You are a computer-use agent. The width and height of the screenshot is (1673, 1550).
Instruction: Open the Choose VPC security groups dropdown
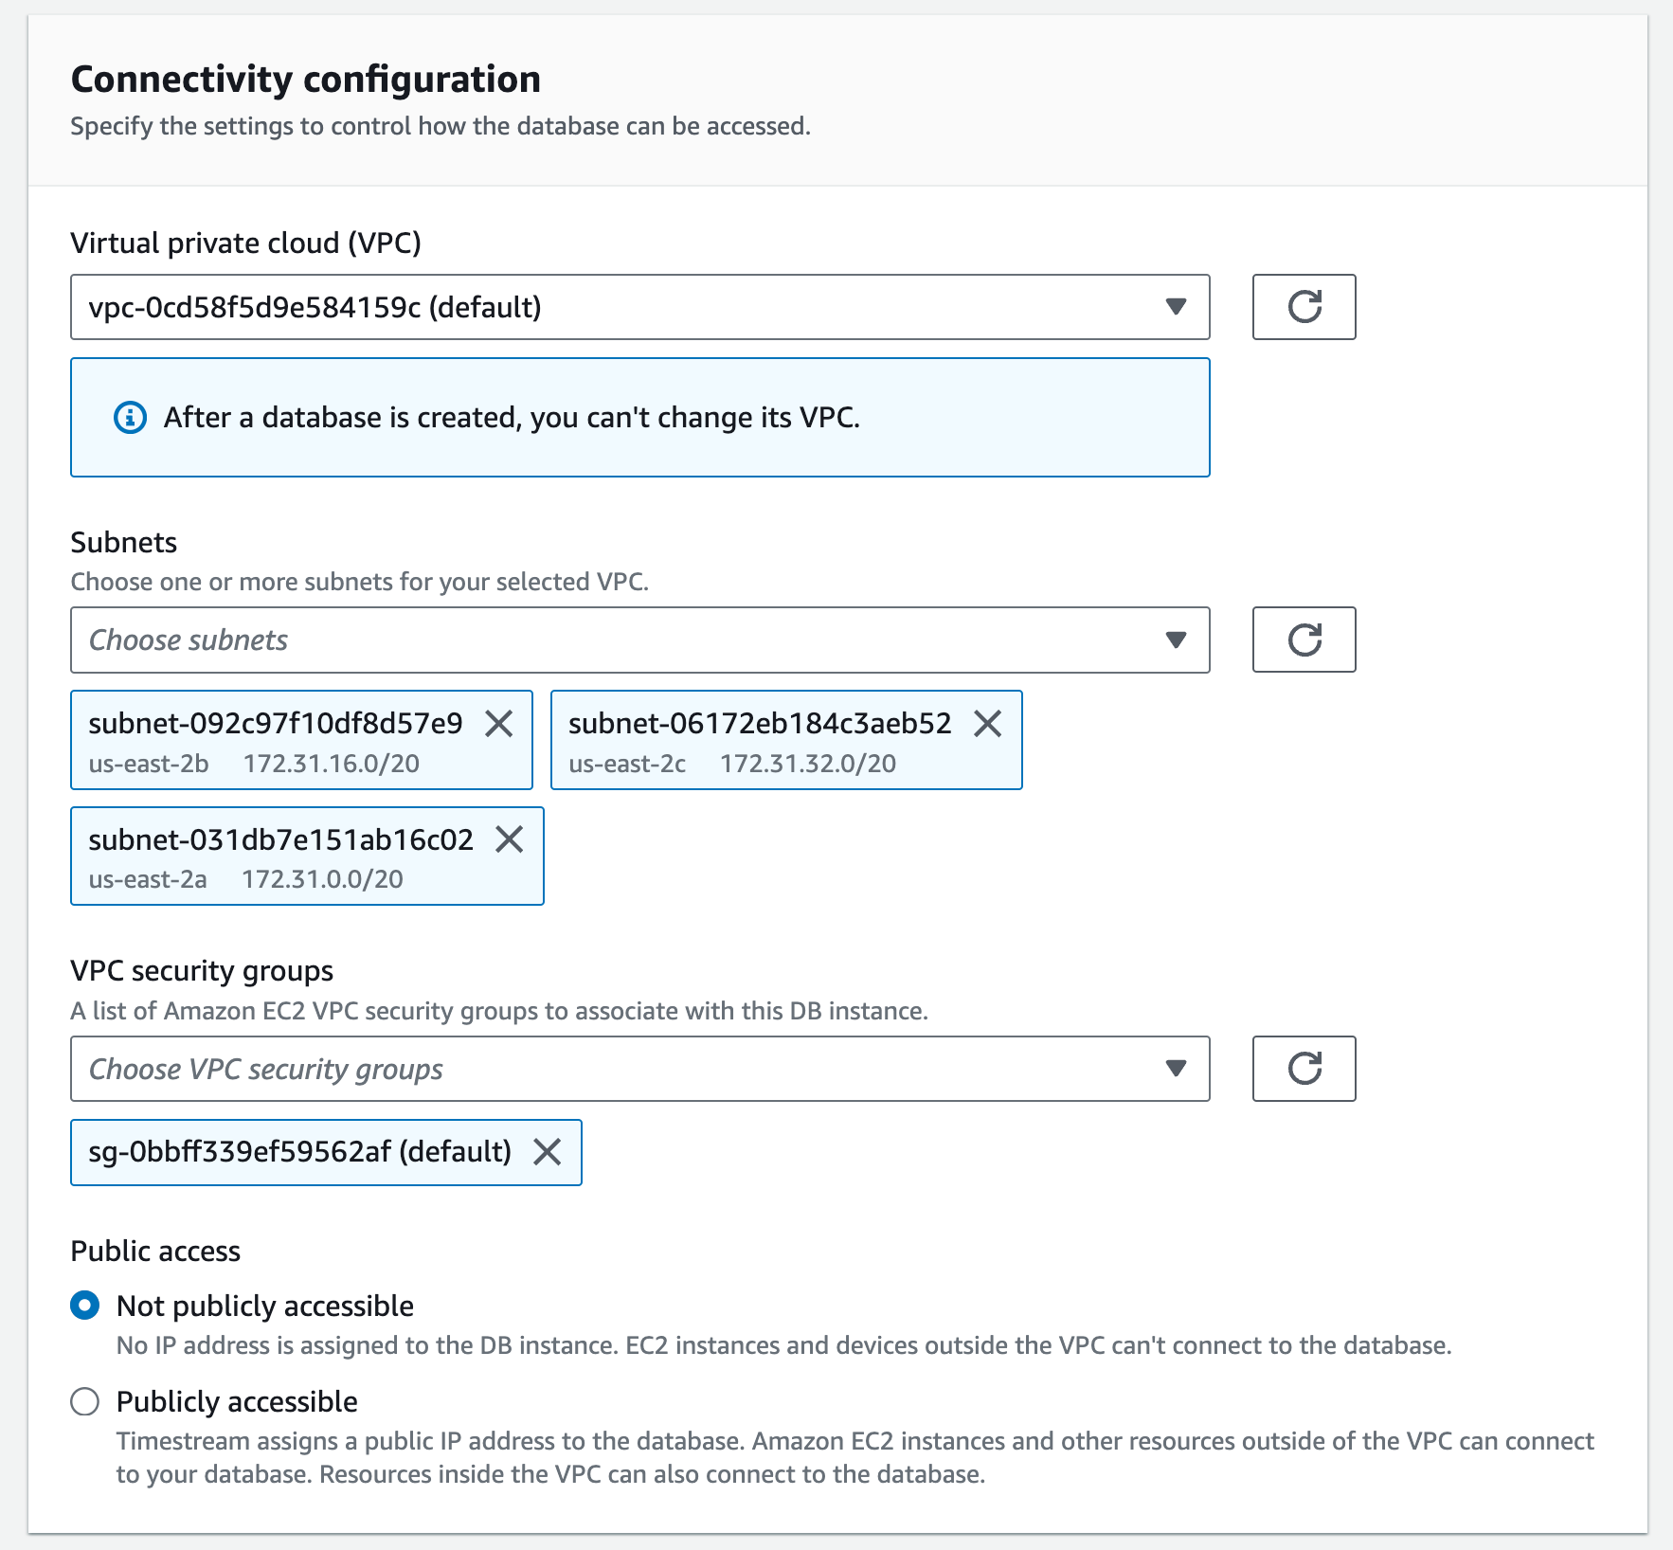(x=639, y=1069)
